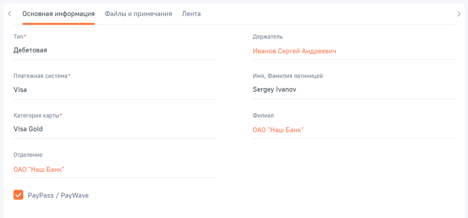Click the Sergey Ivanov Latin name field
The width and height of the screenshot is (468, 218).
(353, 90)
